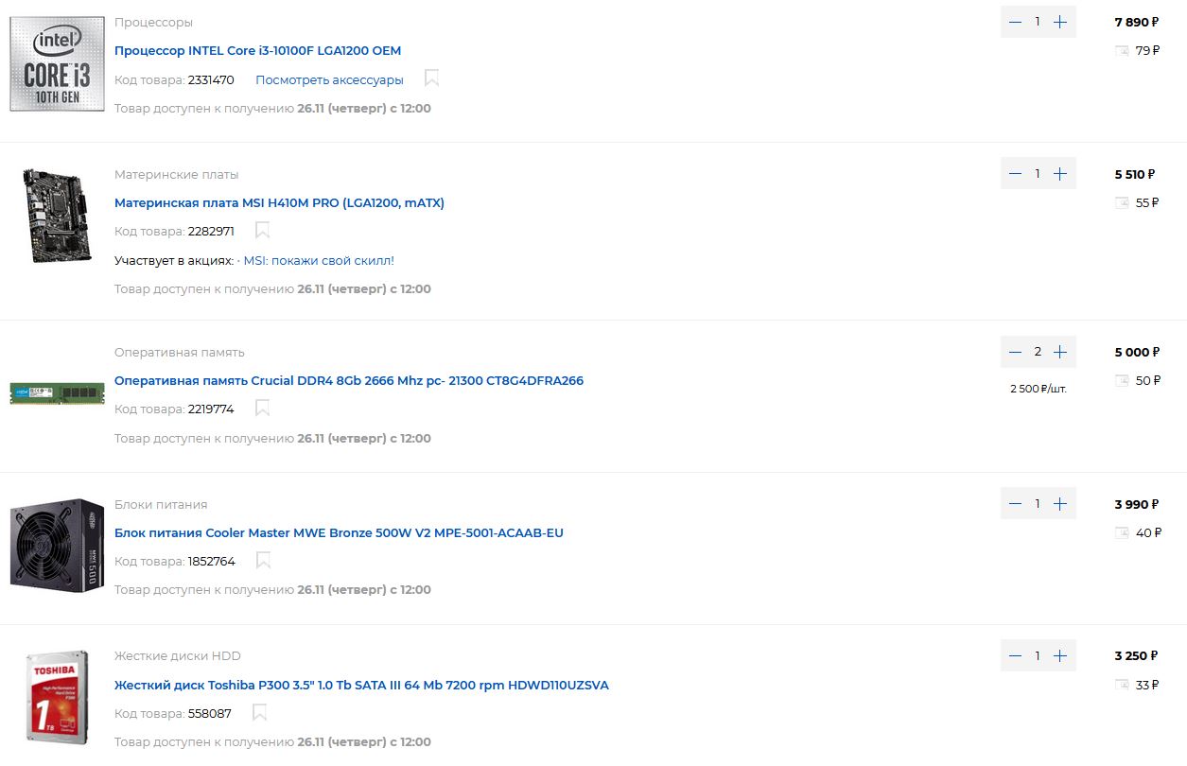Bookmark the Toshiba P300 hard drive

[x=259, y=712]
